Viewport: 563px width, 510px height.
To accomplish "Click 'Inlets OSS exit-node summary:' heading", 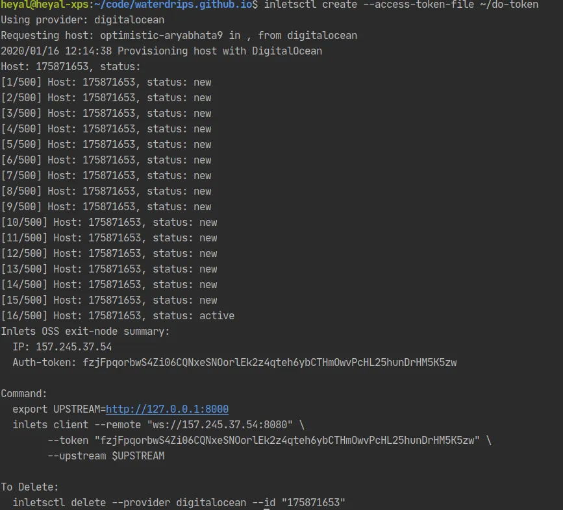I will pyautogui.click(x=85, y=332).
